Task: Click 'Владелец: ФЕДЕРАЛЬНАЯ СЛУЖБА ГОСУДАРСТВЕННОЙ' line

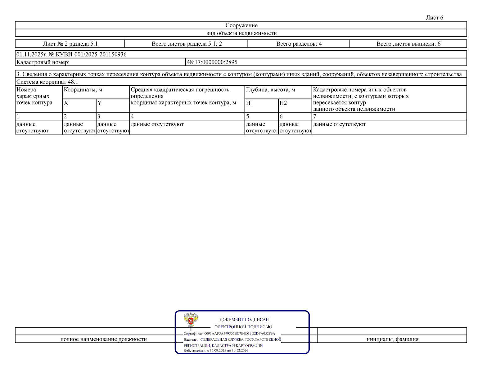Action: click(232, 339)
